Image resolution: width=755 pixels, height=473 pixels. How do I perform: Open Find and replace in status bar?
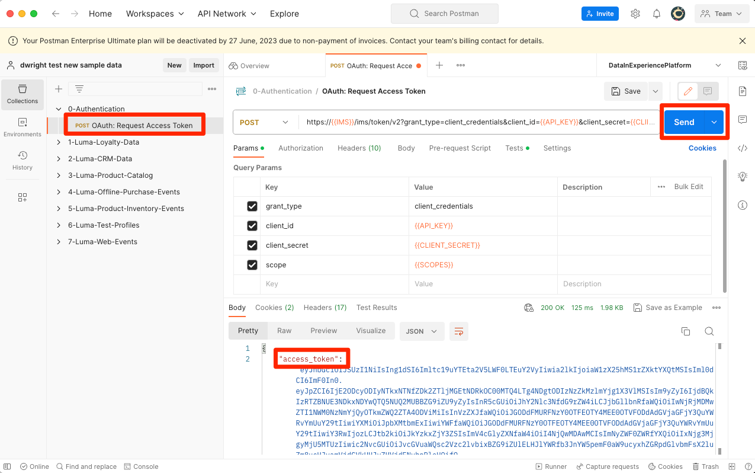[x=85, y=466]
